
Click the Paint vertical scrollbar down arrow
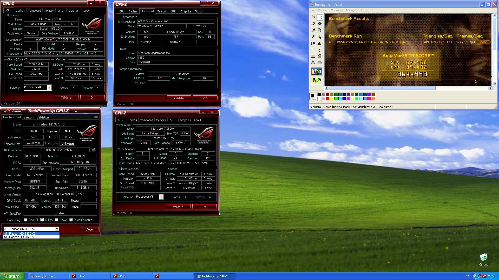pyautogui.click(x=494, y=84)
